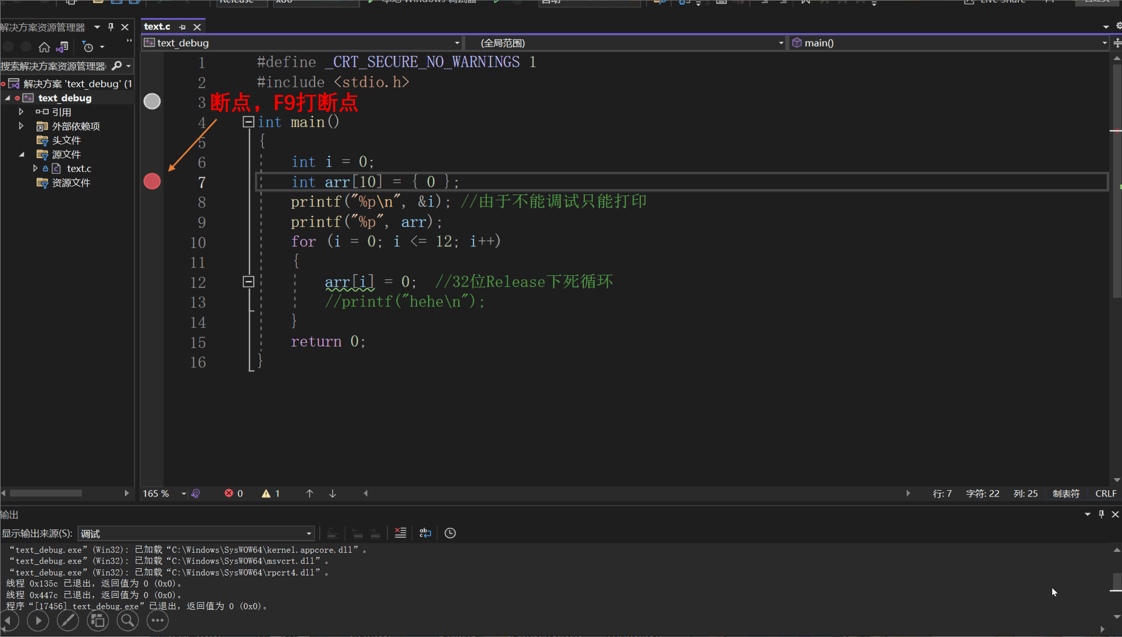Click the editor split window icon
This screenshot has height=637, width=1122.
[x=1117, y=43]
